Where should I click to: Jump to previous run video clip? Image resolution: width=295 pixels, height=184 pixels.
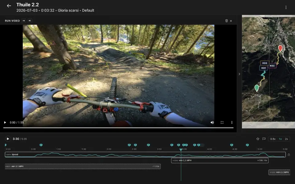24,21
